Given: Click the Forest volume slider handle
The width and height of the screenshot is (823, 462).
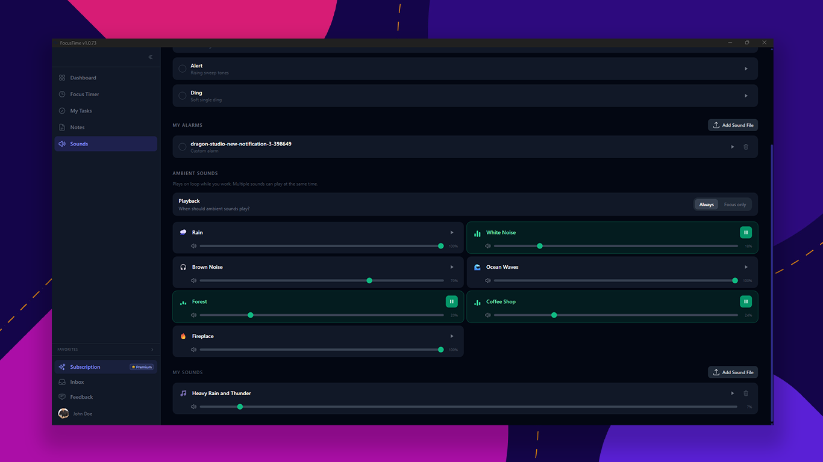Looking at the screenshot, I should coord(251,315).
